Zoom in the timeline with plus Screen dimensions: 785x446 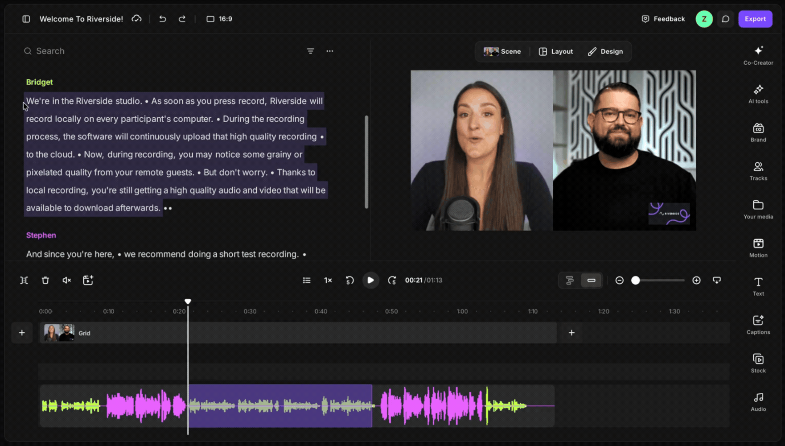pyautogui.click(x=696, y=280)
